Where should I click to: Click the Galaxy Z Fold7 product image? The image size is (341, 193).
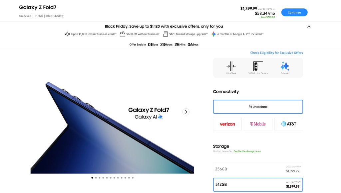[x=112, y=128]
